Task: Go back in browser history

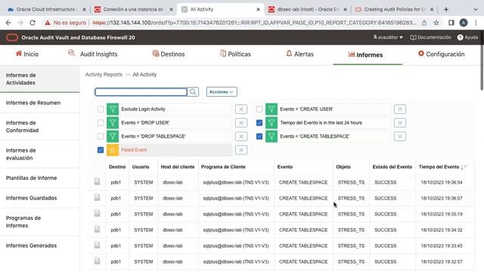Action: pos(8,23)
